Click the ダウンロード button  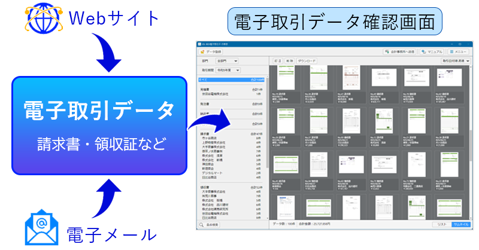tap(307, 61)
